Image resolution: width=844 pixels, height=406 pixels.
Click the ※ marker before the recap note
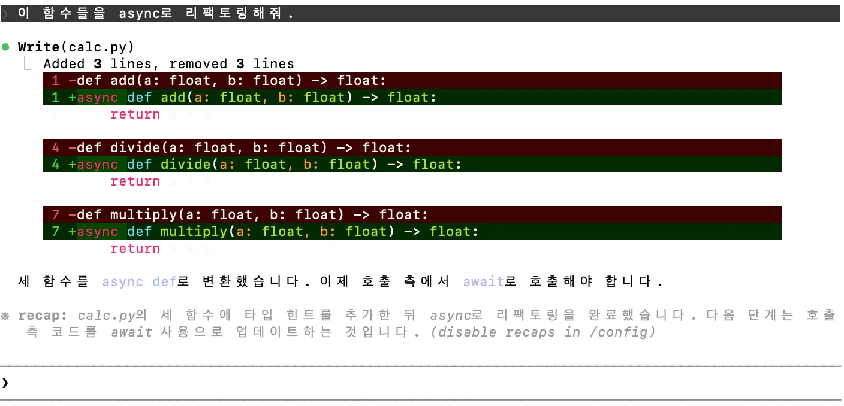[x=5, y=315]
